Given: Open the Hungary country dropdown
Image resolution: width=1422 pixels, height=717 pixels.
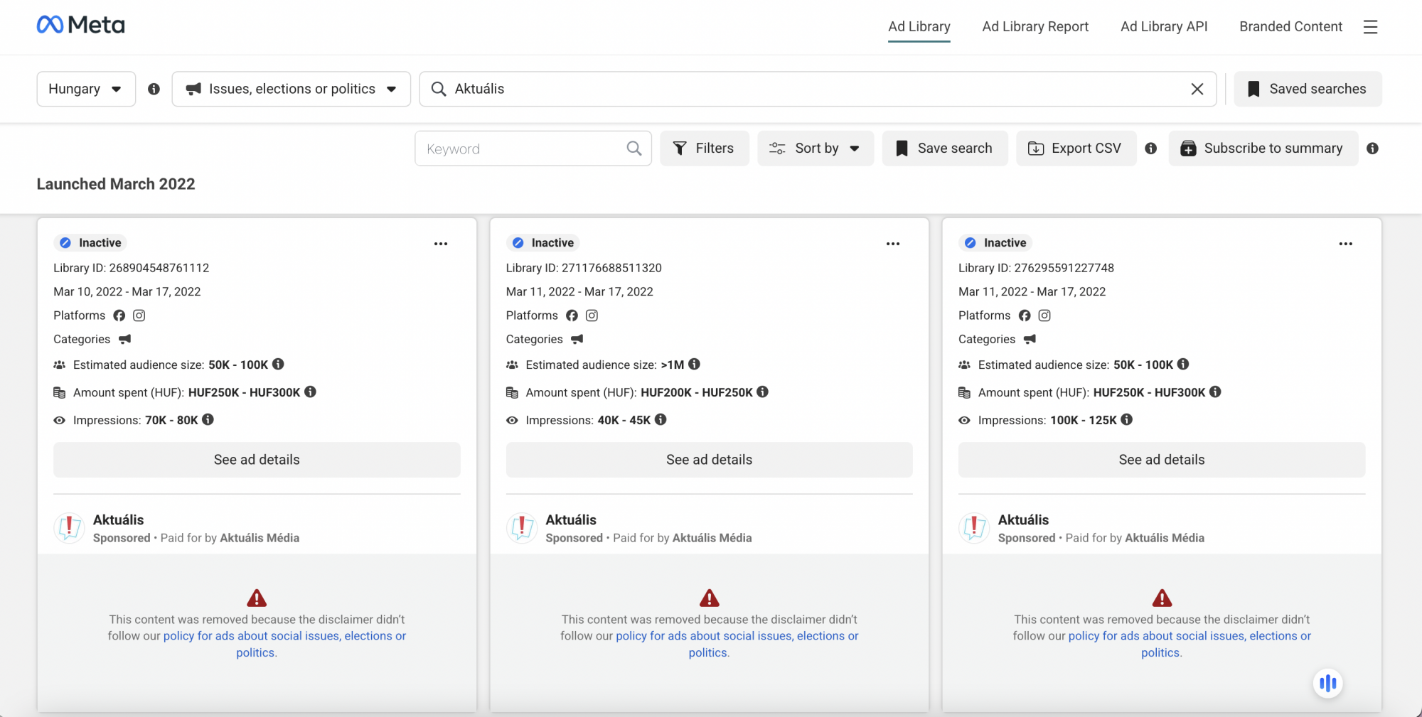Looking at the screenshot, I should pos(86,89).
